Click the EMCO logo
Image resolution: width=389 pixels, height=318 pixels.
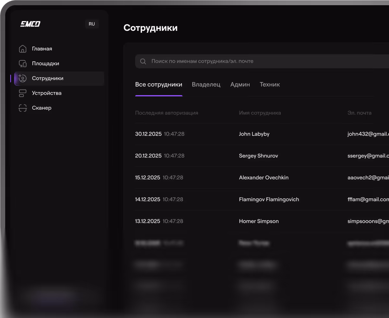[30, 24]
